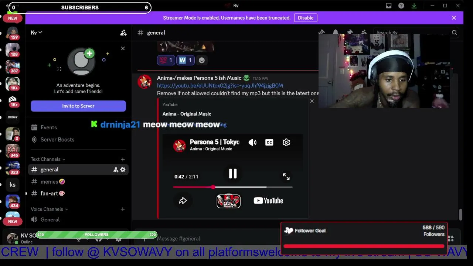The width and height of the screenshot is (473, 266).
Task: Open the KAI server with 345 badge
Action: (x=13, y=151)
